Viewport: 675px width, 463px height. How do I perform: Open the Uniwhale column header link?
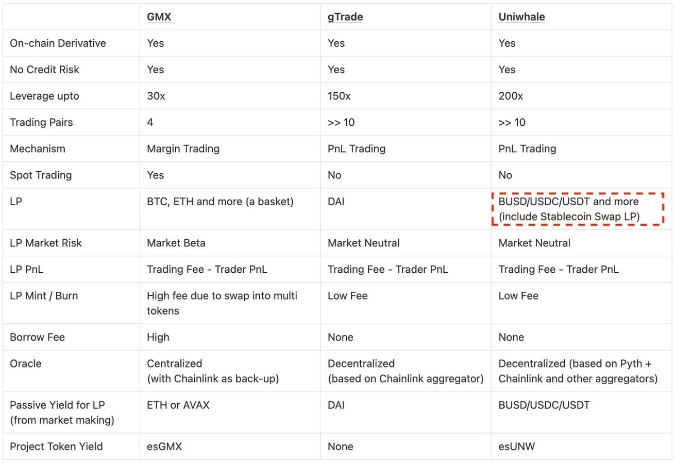click(x=521, y=17)
